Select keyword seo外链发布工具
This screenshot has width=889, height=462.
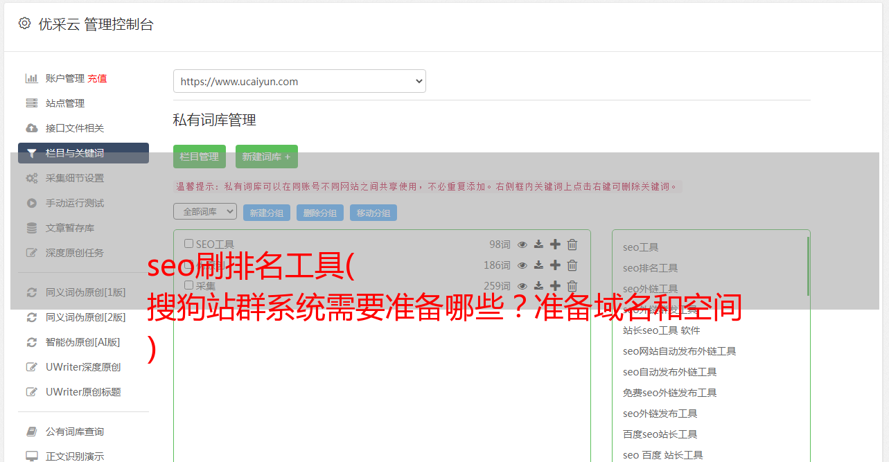tap(660, 414)
